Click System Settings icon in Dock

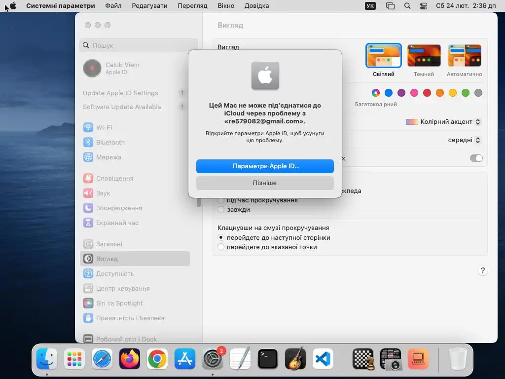click(x=213, y=359)
